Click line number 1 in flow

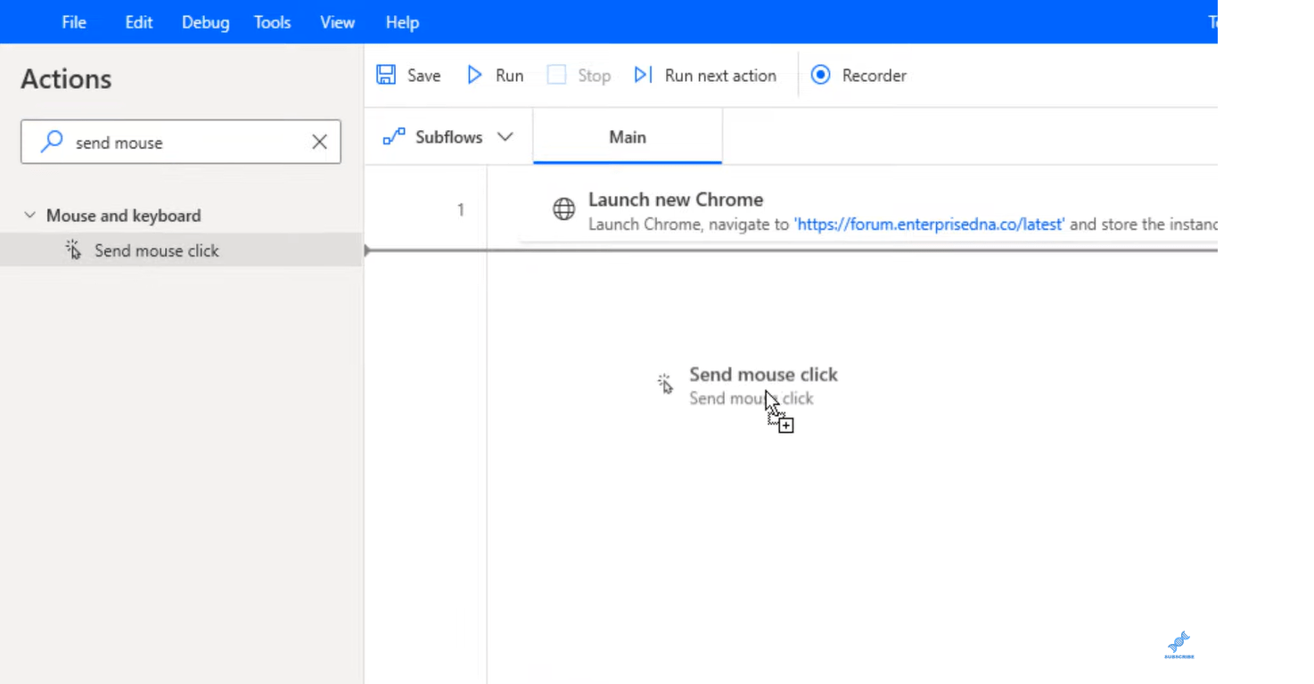click(461, 210)
